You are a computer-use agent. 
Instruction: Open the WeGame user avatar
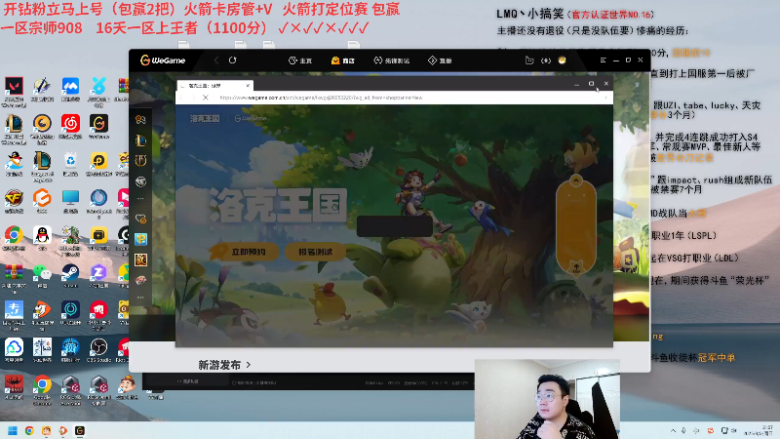563,60
